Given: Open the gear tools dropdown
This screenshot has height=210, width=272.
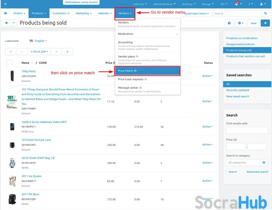Looking at the screenshot, I should (241, 23).
